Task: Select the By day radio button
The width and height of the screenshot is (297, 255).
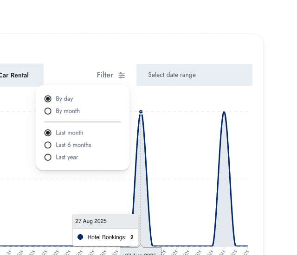Action: coord(48,99)
